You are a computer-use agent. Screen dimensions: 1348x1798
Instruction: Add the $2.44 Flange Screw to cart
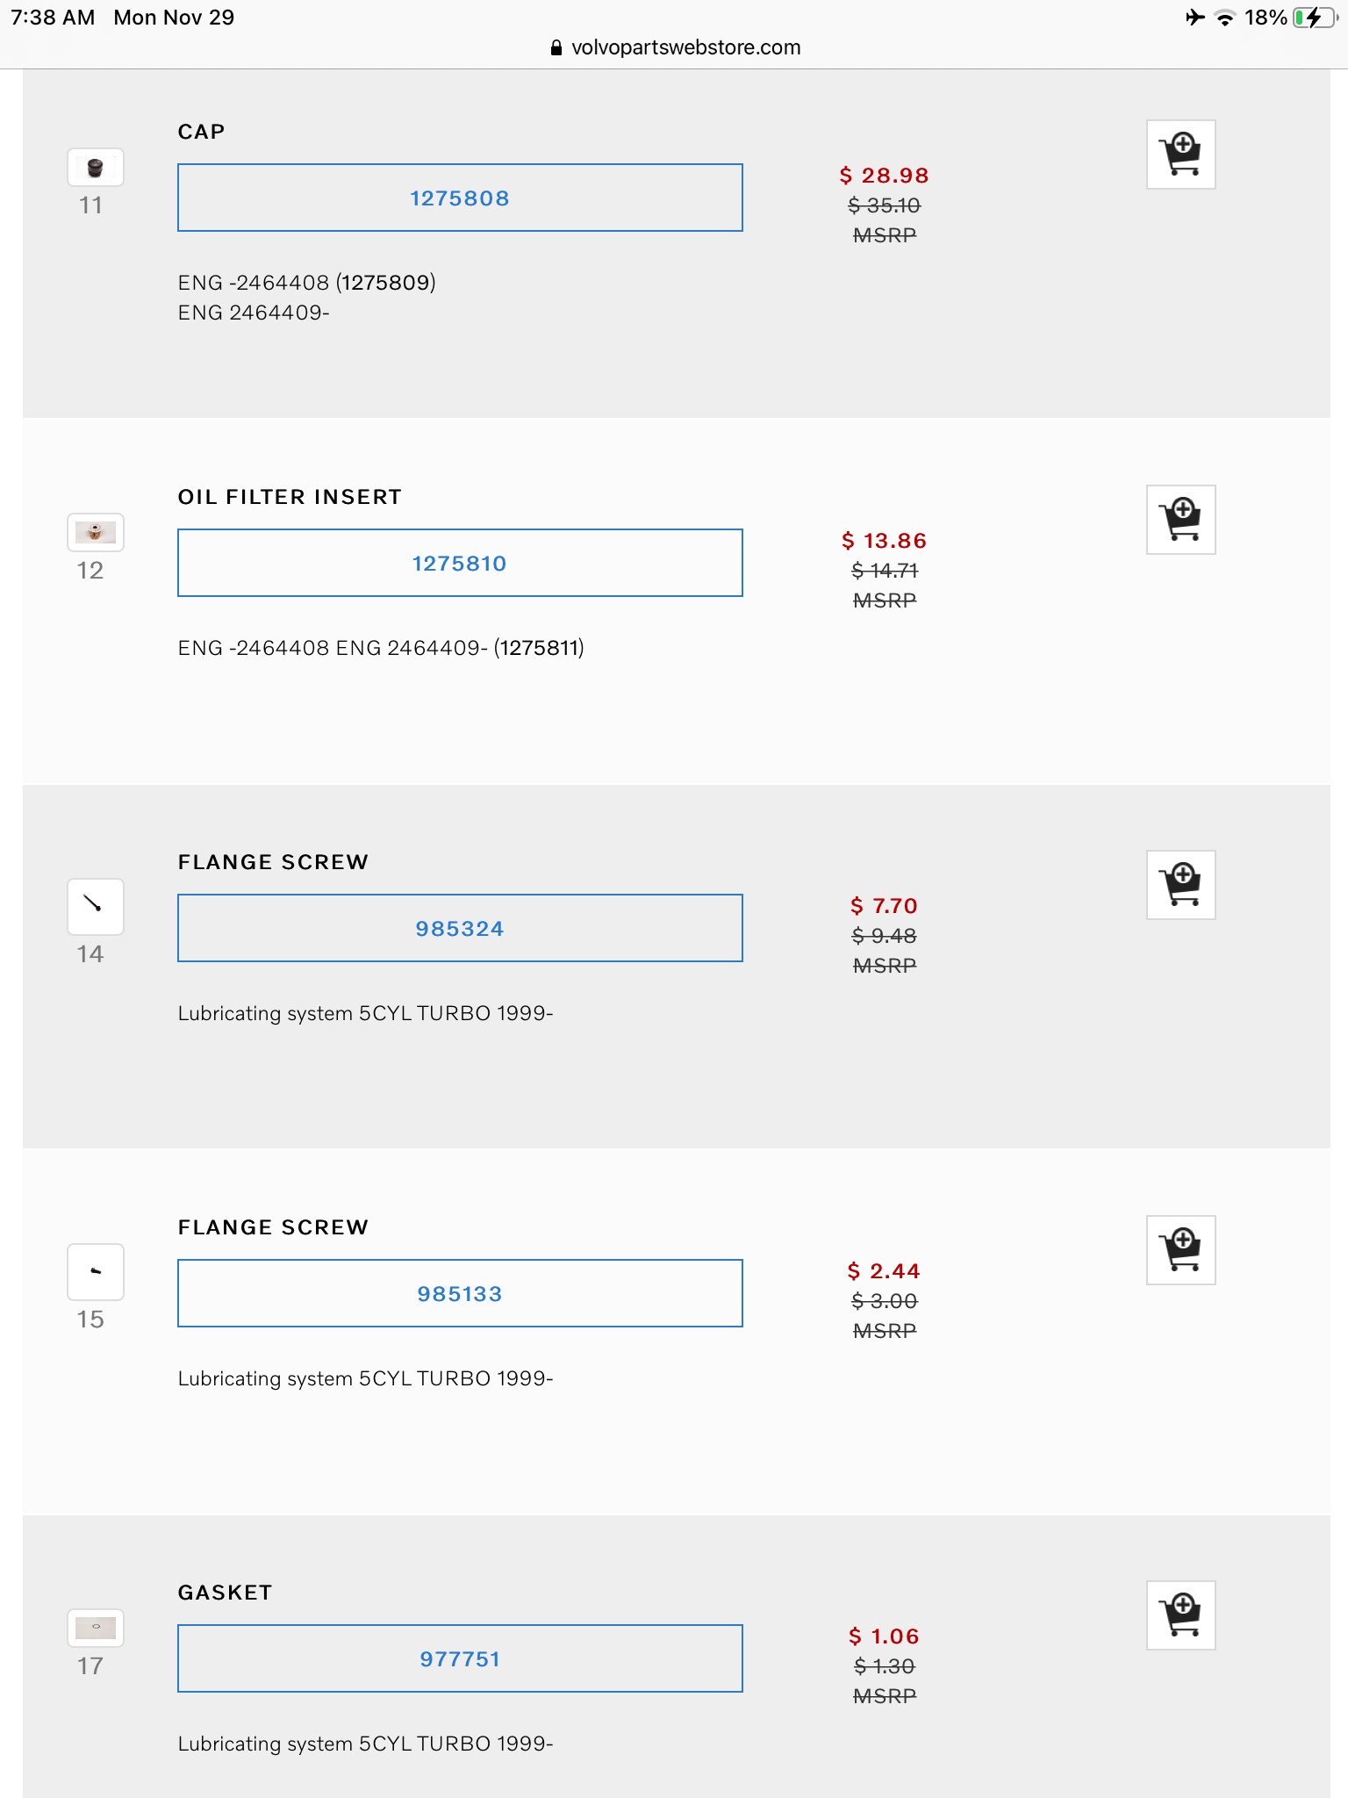tap(1180, 1250)
